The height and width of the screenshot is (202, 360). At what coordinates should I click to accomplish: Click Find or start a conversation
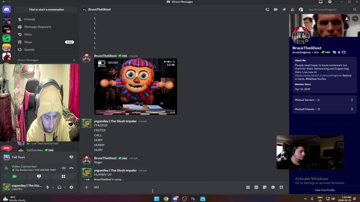point(47,10)
